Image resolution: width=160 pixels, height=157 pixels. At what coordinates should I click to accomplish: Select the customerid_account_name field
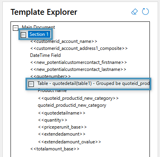click(63, 41)
